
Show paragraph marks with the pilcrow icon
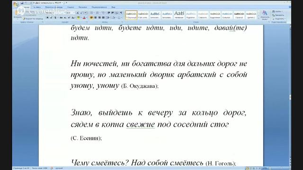(121, 13)
